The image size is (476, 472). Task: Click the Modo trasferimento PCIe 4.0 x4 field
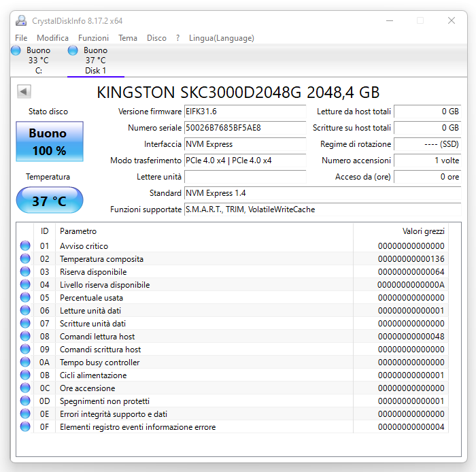click(x=245, y=161)
